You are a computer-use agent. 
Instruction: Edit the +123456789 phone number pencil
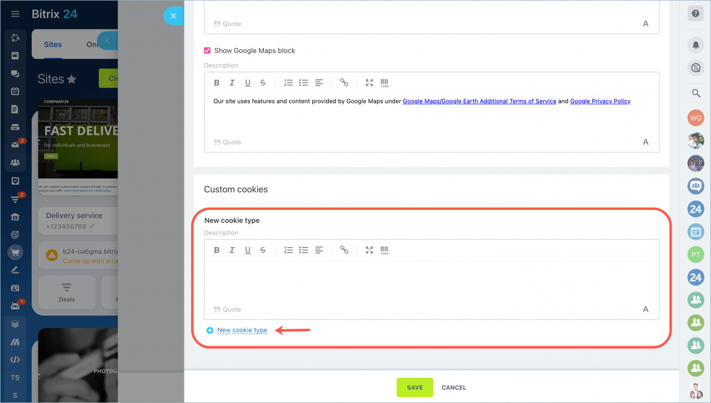point(92,226)
